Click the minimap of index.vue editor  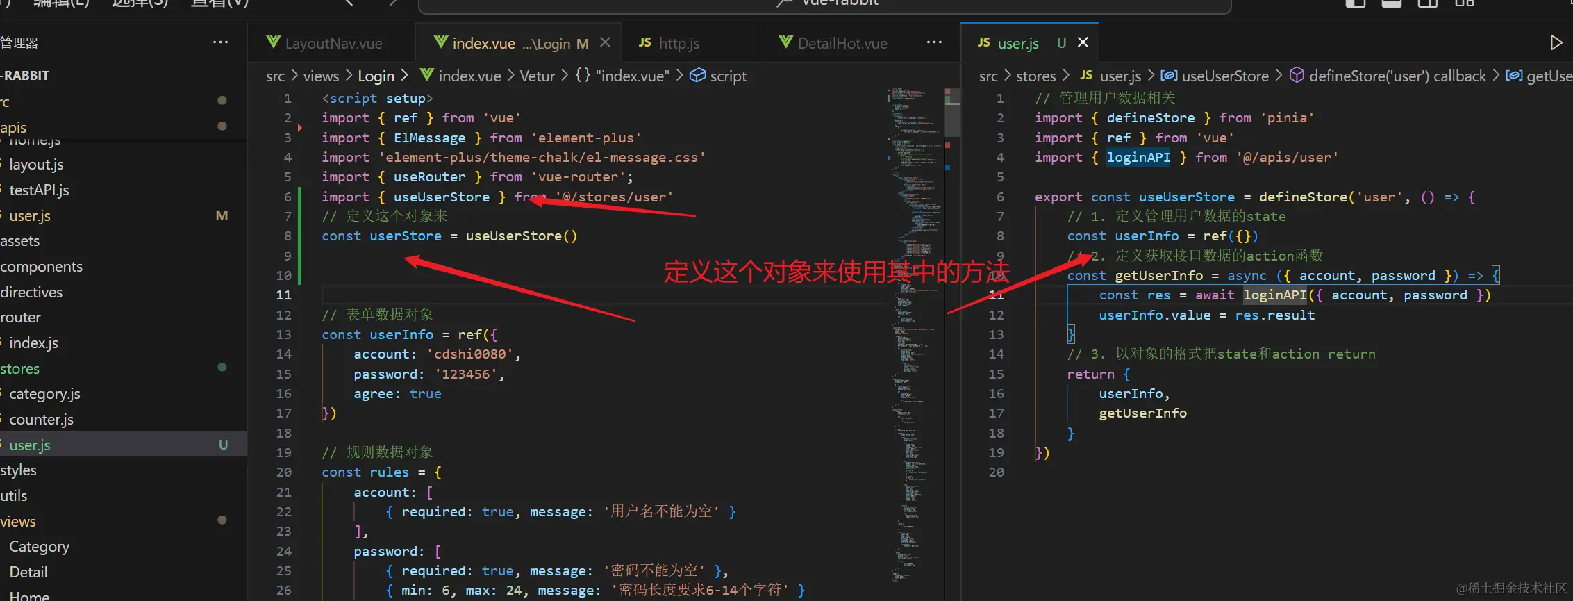915,334
